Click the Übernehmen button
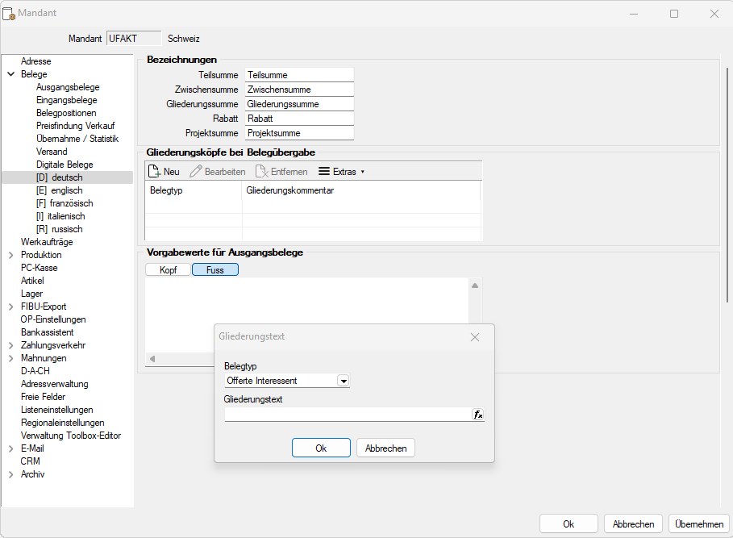733x538 pixels. [x=698, y=523]
